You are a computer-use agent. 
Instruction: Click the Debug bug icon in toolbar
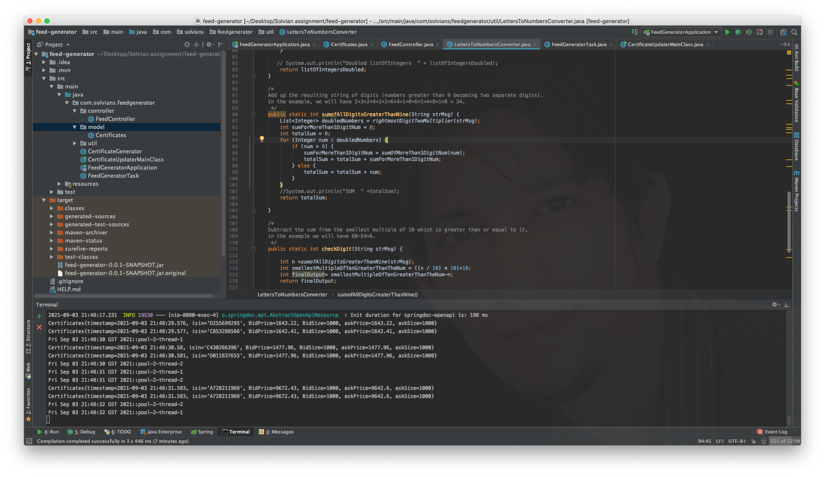[738, 32]
